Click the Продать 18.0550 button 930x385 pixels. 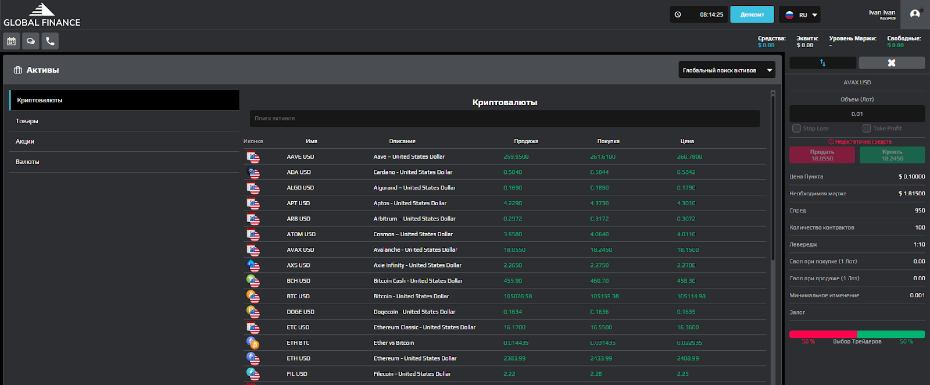pos(822,155)
